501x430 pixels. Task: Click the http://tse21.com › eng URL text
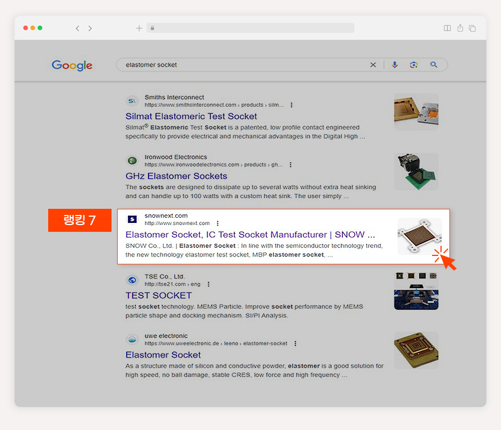tap(172, 284)
